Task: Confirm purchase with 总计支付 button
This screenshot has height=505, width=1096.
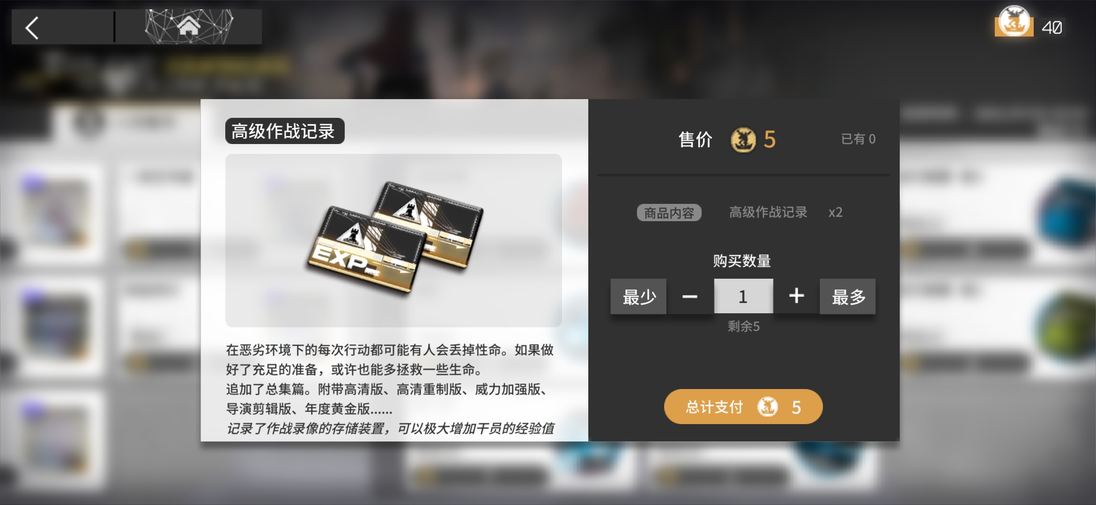Action: (743, 407)
